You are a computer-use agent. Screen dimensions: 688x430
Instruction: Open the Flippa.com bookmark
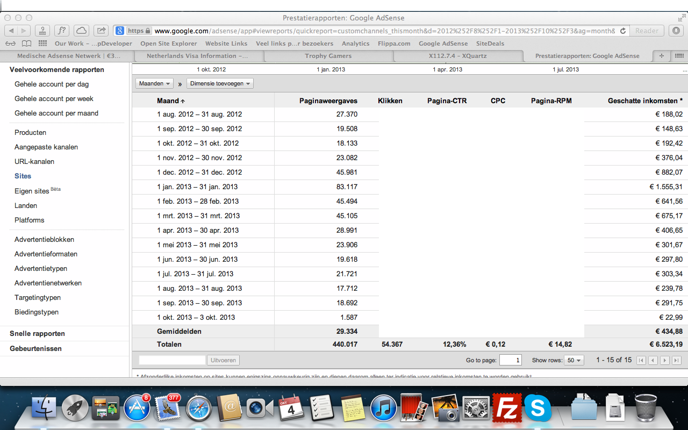click(394, 44)
